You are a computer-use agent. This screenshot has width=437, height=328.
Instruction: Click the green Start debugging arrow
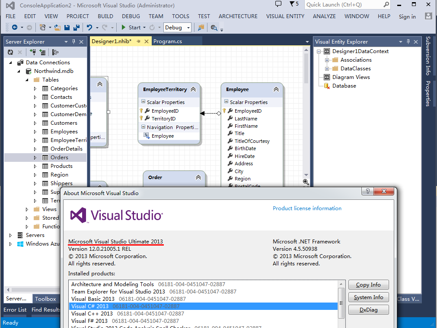coord(124,27)
